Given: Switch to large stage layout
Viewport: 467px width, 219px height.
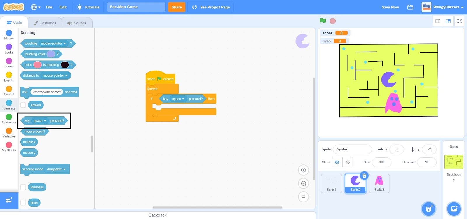Looking at the screenshot, I should pyautogui.click(x=448, y=21).
